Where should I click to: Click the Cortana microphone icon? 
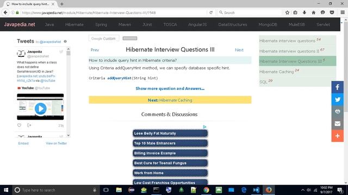coord(95,190)
